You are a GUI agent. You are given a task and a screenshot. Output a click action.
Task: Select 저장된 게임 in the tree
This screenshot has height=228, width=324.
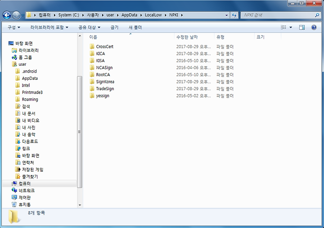tap(33, 170)
